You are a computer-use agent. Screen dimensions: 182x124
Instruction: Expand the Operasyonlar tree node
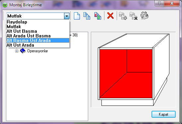pos(17,51)
